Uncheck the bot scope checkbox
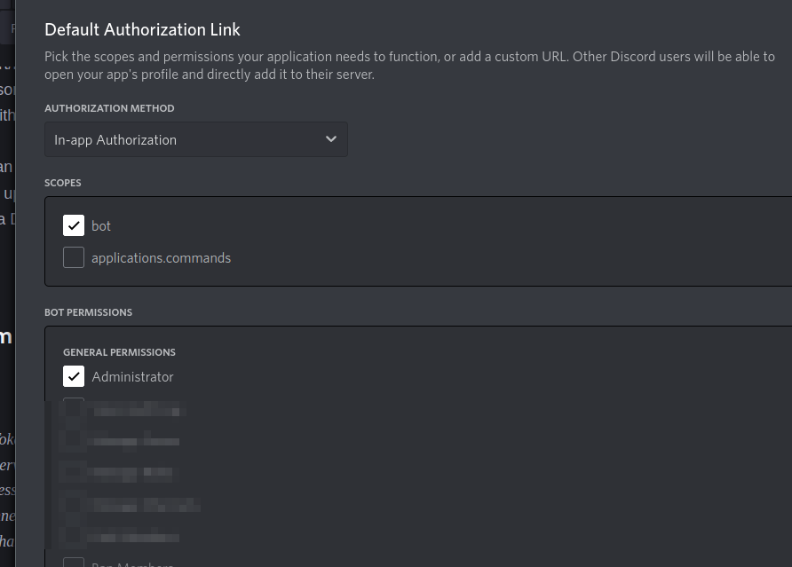792x567 pixels. pyautogui.click(x=74, y=225)
